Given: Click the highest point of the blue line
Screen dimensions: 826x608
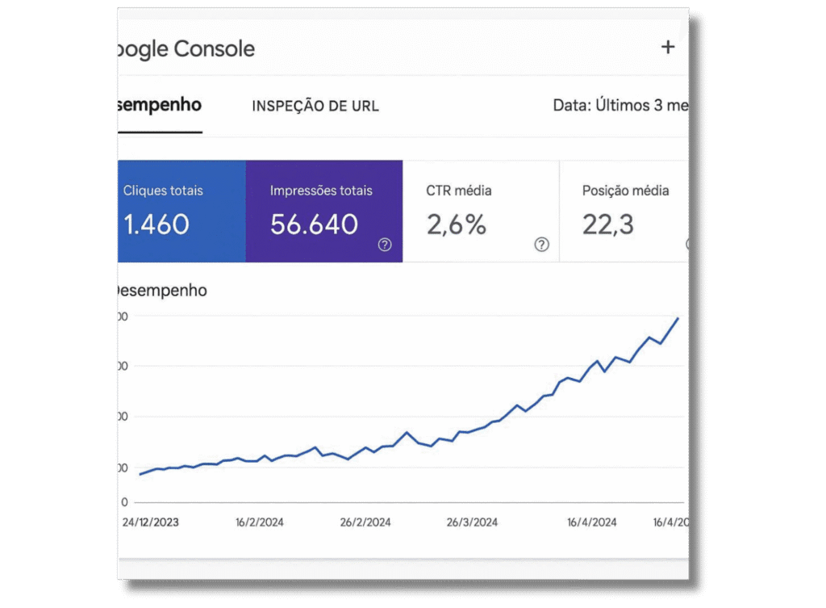Looking at the screenshot, I should click(678, 318).
